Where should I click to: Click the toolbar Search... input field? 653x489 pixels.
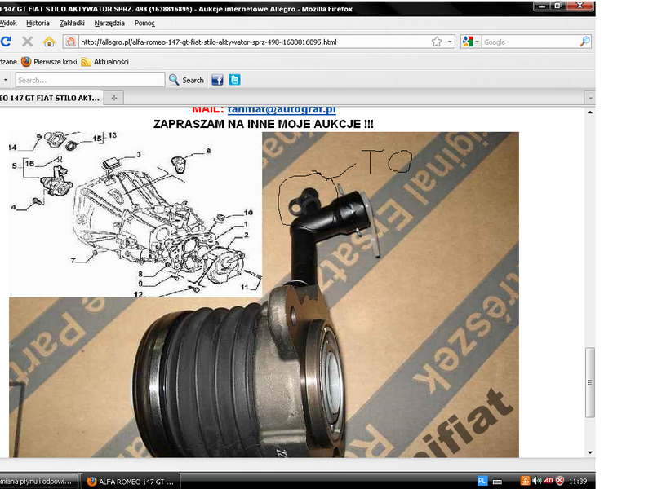tap(90, 80)
